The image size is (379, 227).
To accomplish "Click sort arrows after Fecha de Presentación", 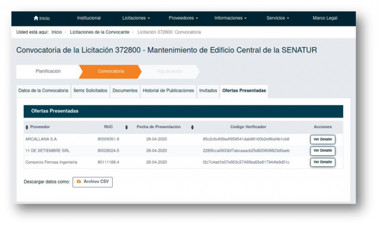I will (x=192, y=127).
